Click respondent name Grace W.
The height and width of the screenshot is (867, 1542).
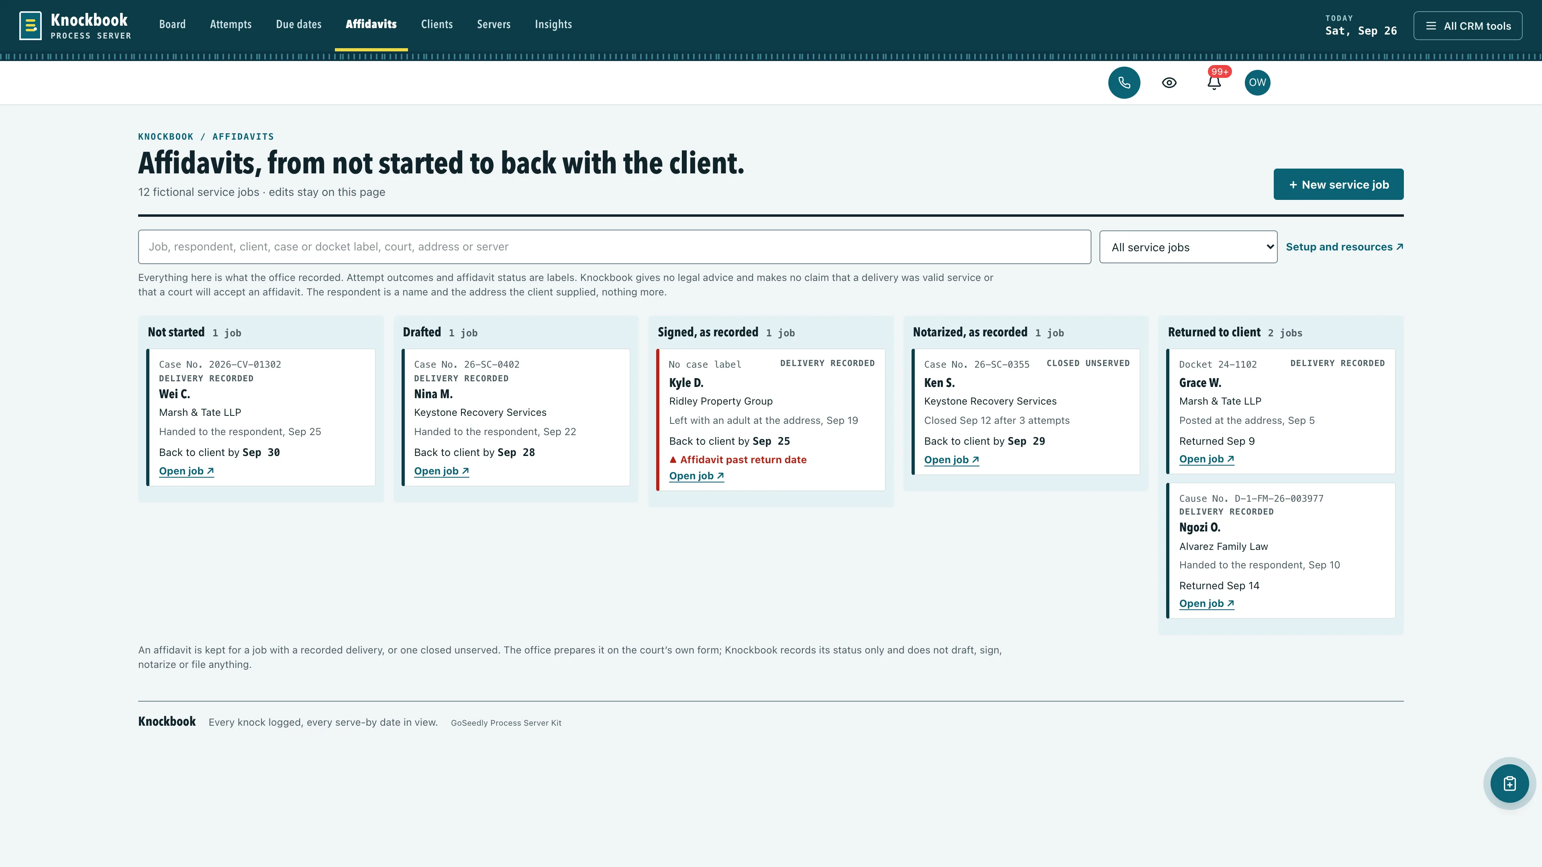1200,383
